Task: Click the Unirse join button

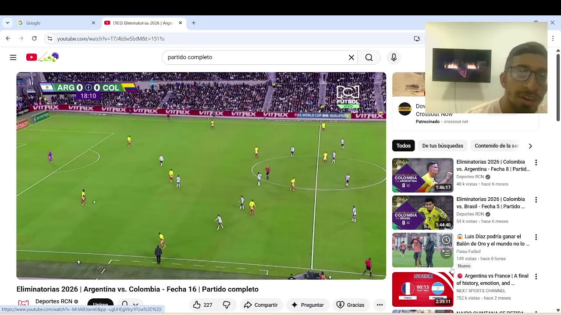Action: click(100, 304)
